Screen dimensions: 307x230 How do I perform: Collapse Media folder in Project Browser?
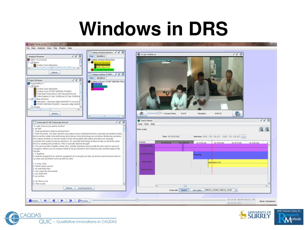29,86
